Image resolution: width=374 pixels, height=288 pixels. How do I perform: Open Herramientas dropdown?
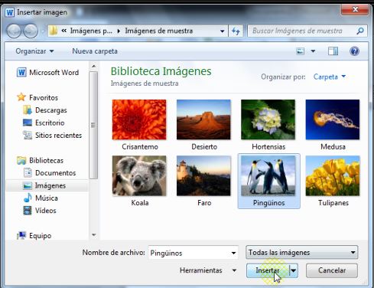[x=208, y=270]
